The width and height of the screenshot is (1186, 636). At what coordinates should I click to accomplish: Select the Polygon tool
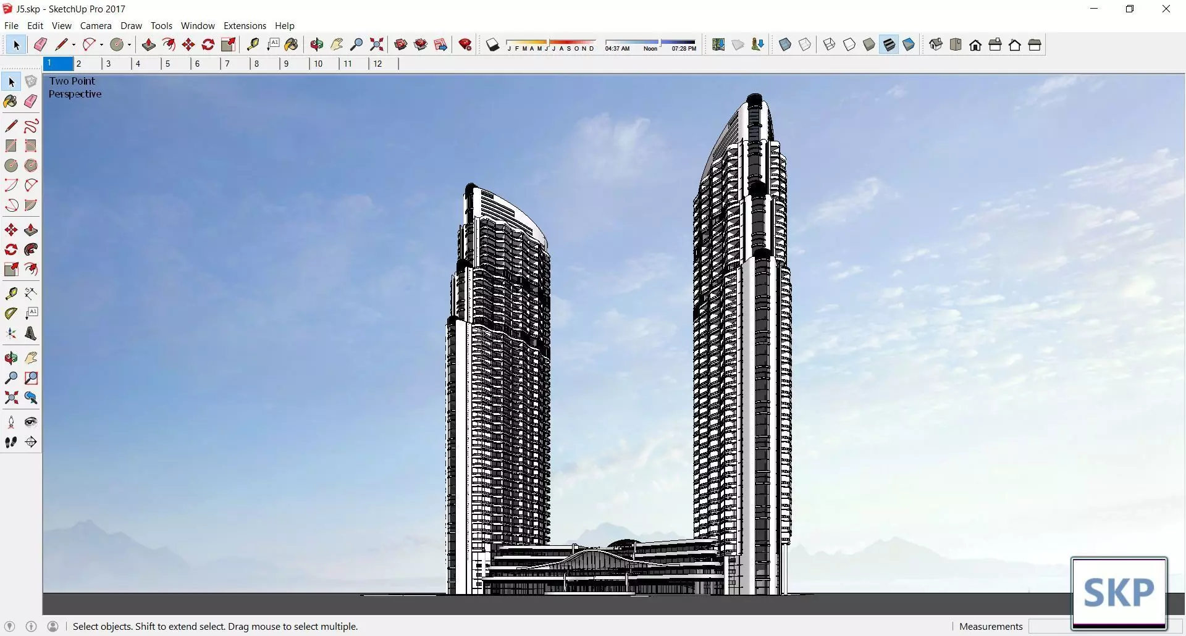[31, 165]
